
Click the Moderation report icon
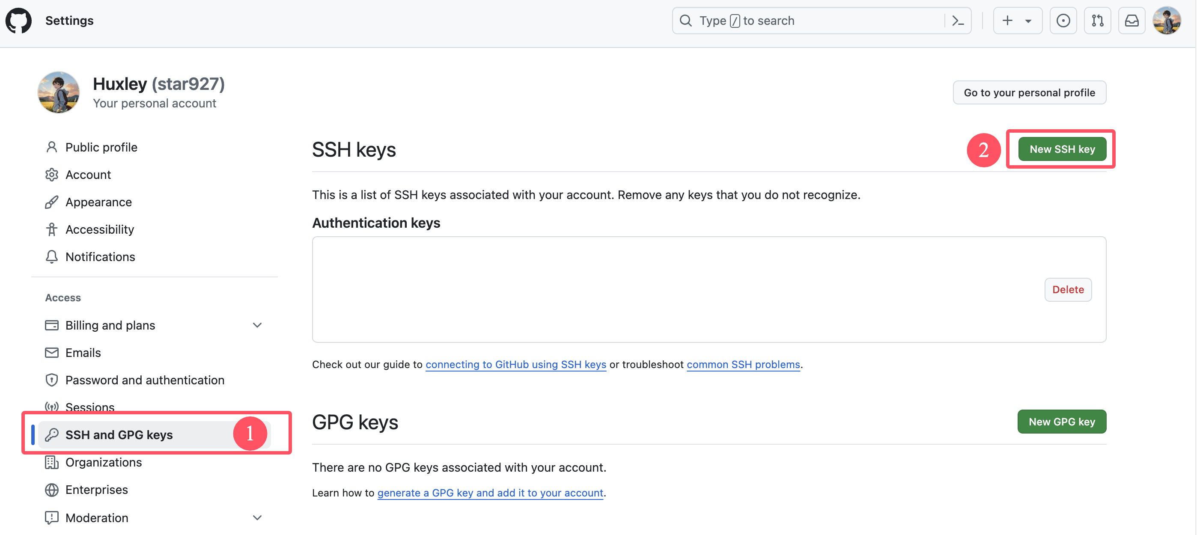[51, 517]
